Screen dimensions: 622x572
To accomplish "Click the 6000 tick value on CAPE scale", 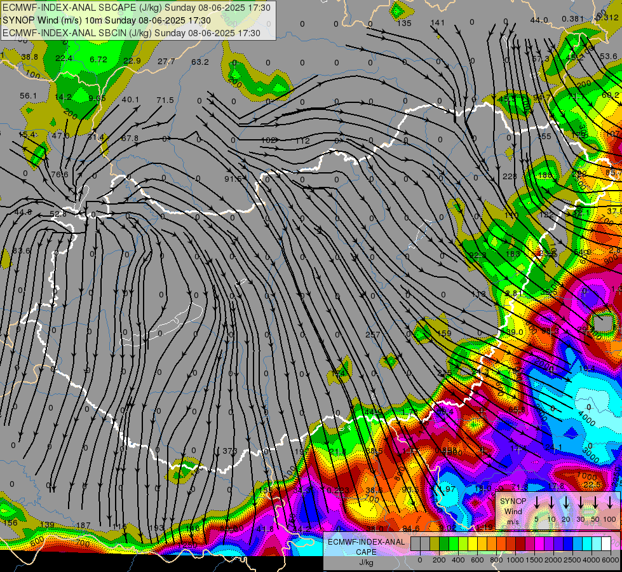I will (611, 560).
